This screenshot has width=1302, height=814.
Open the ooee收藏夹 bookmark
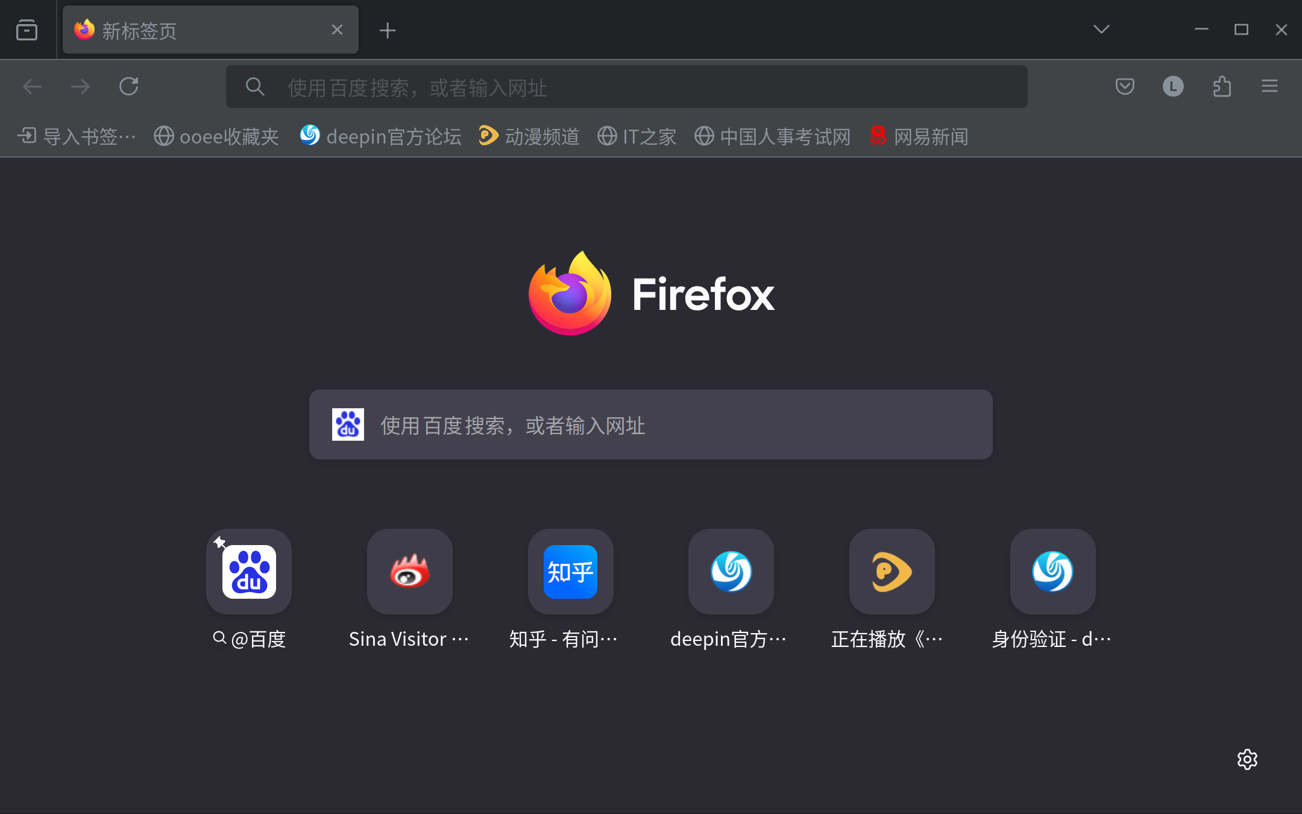point(216,136)
